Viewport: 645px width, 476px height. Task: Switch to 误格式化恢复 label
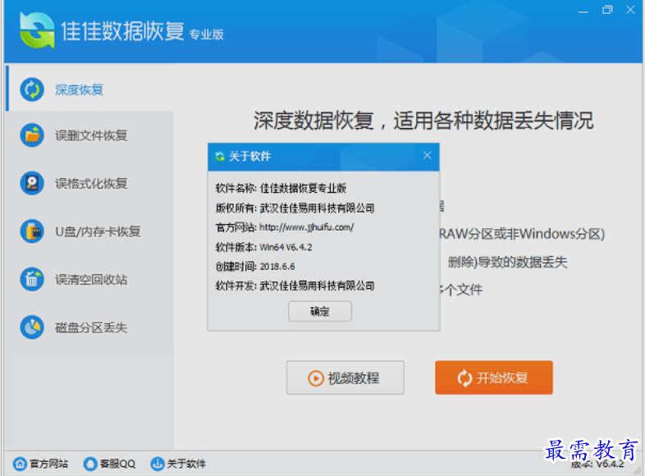91,184
